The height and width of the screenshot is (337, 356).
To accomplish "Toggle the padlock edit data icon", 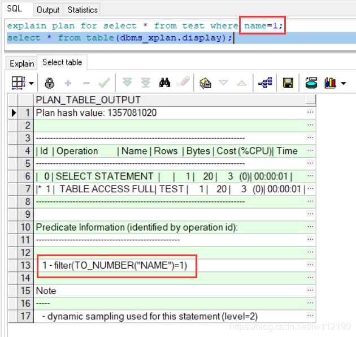I will 50,83.
